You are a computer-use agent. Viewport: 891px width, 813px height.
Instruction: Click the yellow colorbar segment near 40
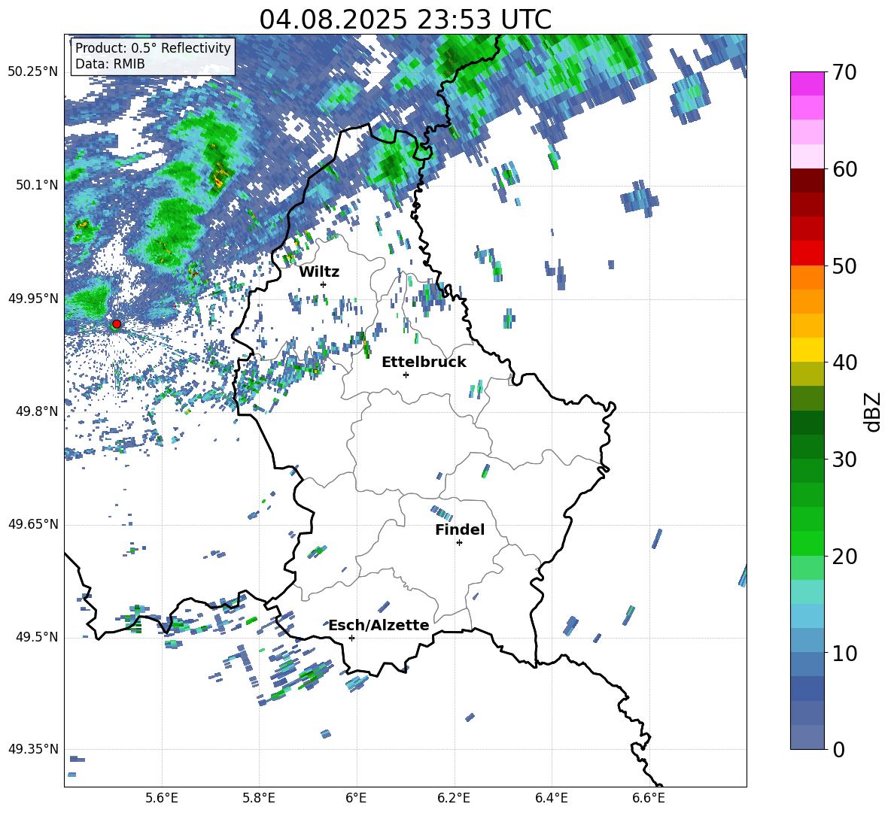(x=807, y=350)
